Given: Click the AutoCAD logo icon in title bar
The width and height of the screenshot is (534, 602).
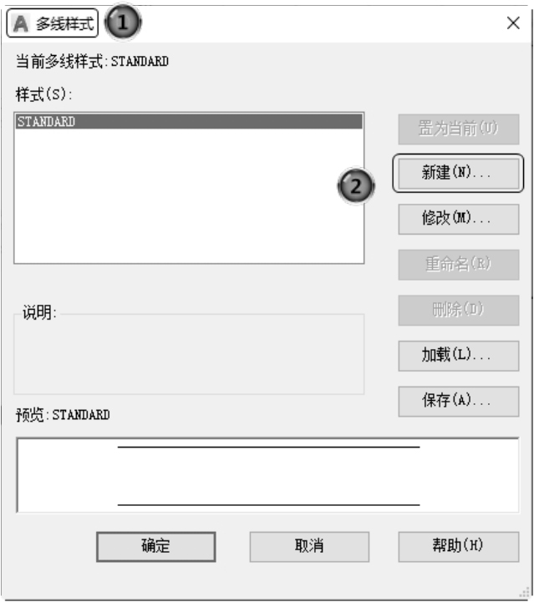Looking at the screenshot, I should coord(21,24).
